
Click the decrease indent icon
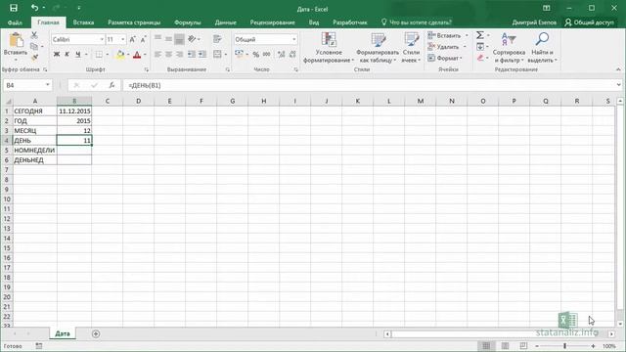point(192,55)
